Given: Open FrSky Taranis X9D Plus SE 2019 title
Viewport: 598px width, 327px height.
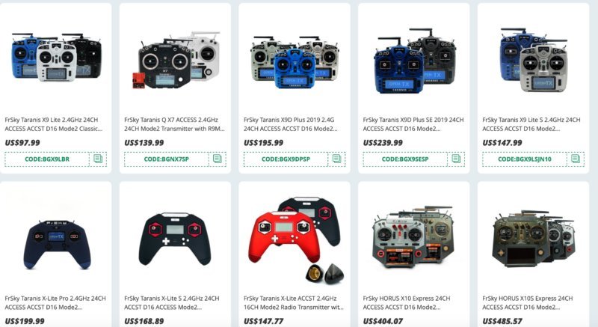Looking at the screenshot, I should [413, 124].
